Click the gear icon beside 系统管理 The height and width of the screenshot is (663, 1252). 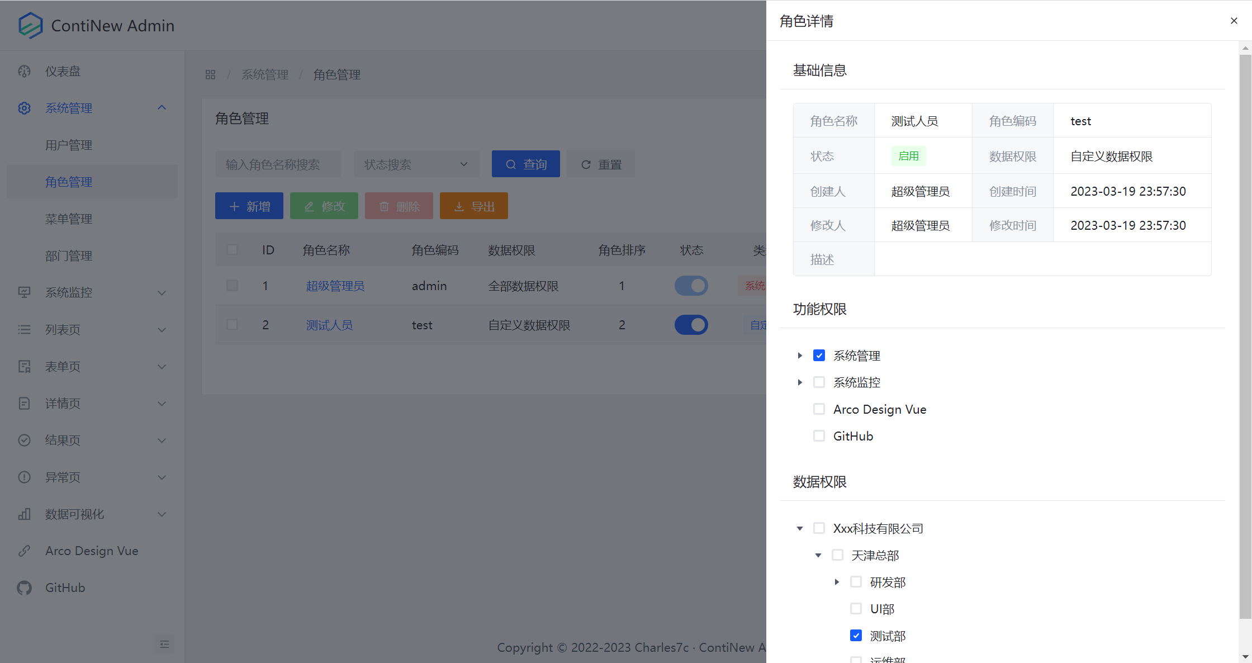(x=24, y=108)
